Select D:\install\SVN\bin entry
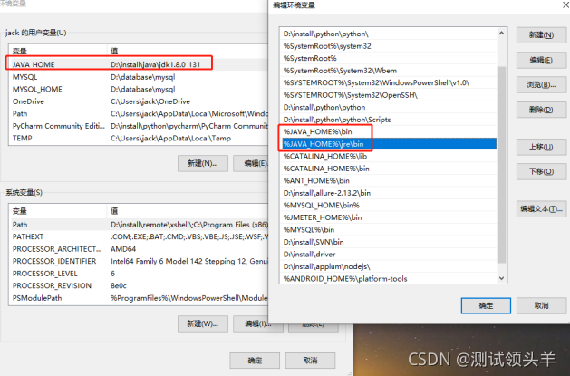The width and height of the screenshot is (570, 376). point(390,242)
